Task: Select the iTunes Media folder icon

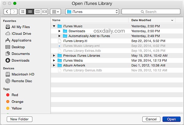Action: (x=59, y=60)
